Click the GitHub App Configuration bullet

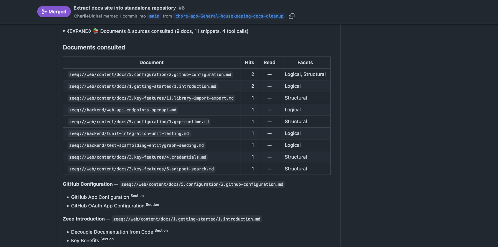coord(100,197)
